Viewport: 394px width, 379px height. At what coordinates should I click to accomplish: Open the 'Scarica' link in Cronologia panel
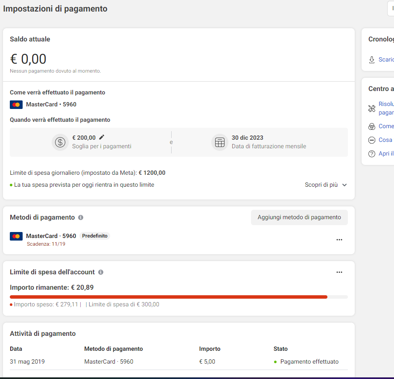point(386,59)
